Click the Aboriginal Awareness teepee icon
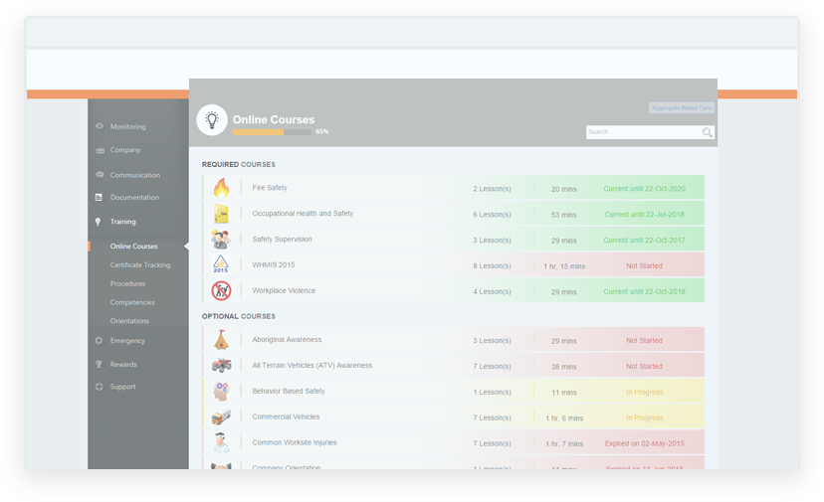This screenshot has width=824, height=502. [221, 339]
